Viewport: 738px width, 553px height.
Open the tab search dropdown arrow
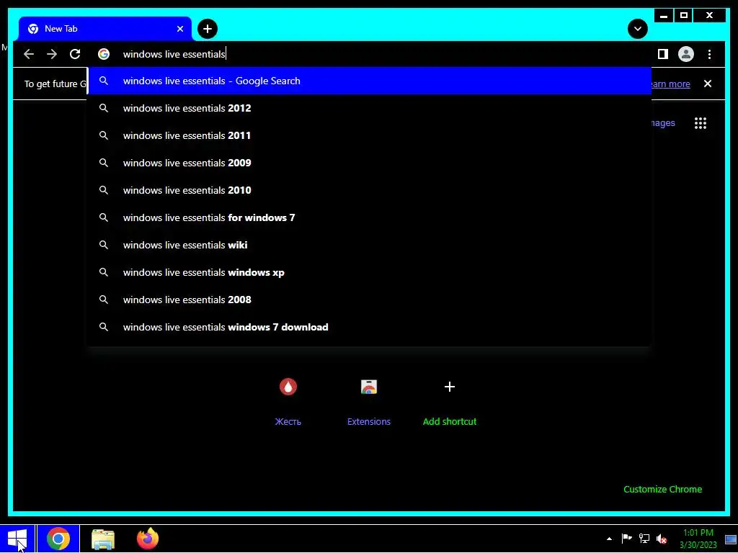[x=637, y=29]
